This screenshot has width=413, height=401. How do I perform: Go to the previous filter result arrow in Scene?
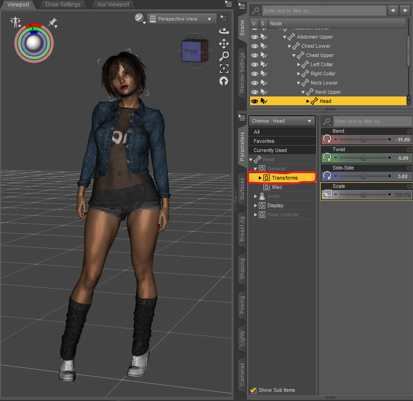[x=393, y=11]
